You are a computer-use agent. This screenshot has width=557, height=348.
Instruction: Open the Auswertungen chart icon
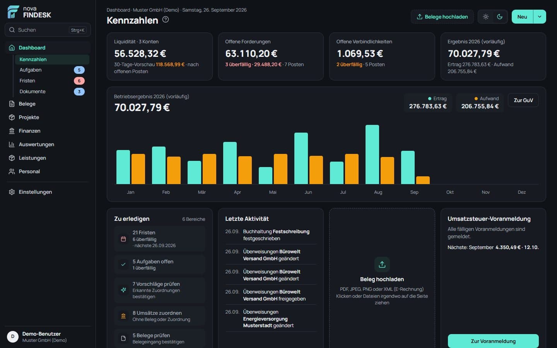(12, 144)
